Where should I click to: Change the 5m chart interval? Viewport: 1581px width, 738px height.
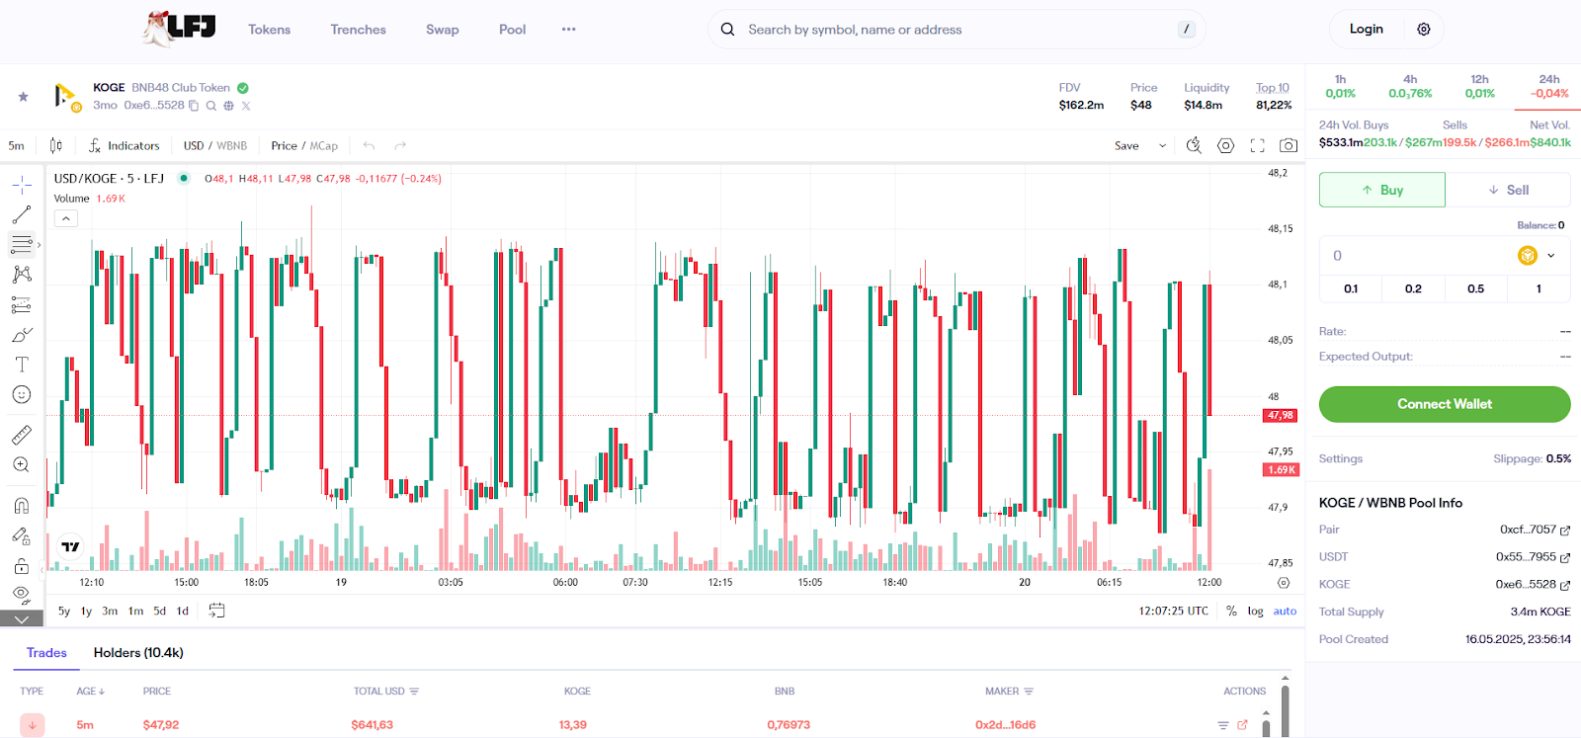point(17,145)
